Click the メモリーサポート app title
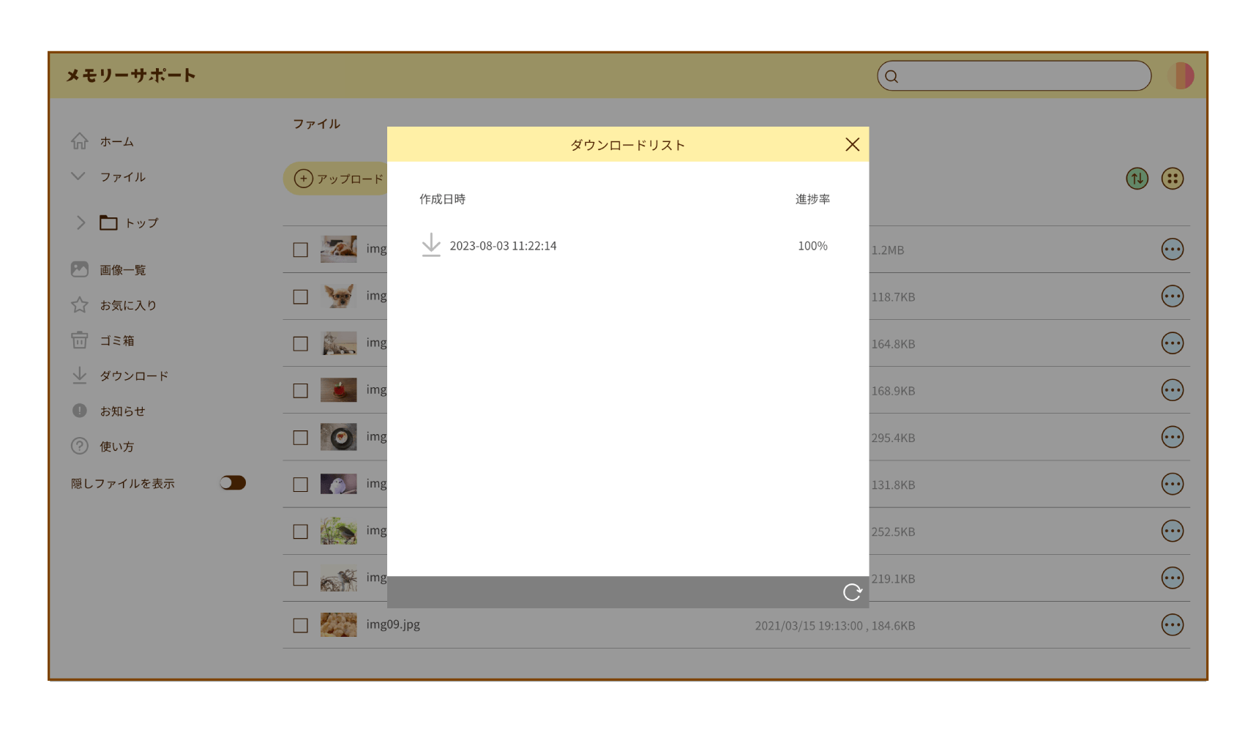 (131, 75)
